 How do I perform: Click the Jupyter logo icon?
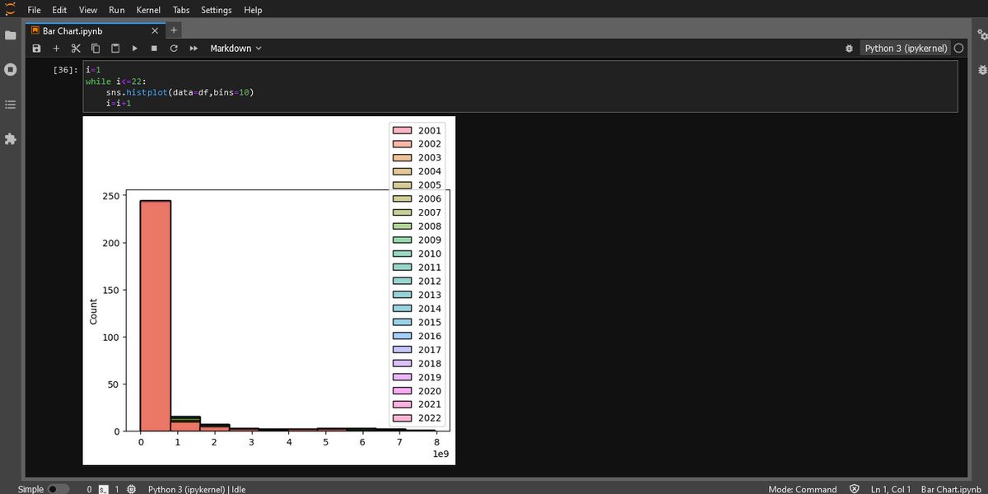[10, 9]
